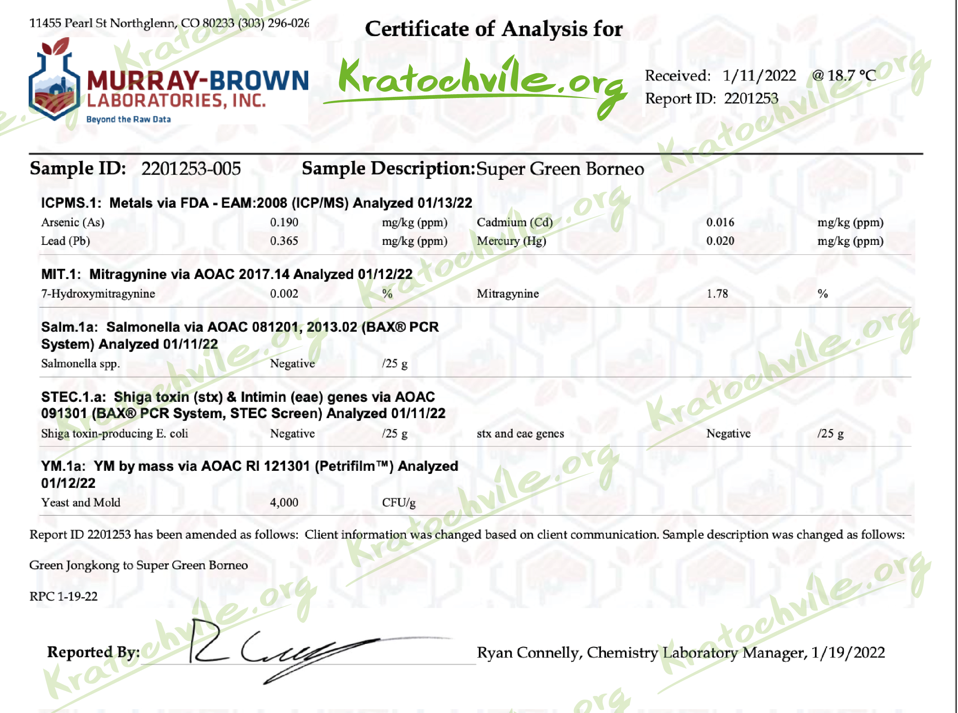Click the 'Salm.1a: Salmonella via AOAC' heading
The height and width of the screenshot is (713, 958).
pos(240,335)
